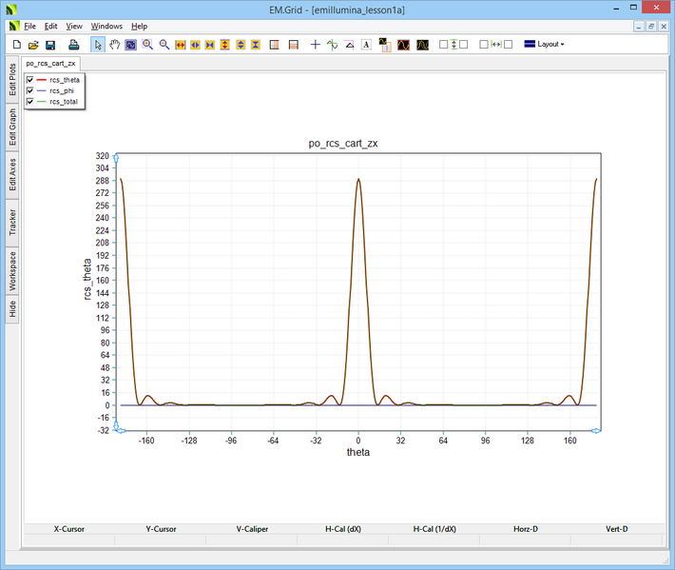Click the Open folder icon
Image resolution: width=675 pixels, height=570 pixels.
[33, 45]
